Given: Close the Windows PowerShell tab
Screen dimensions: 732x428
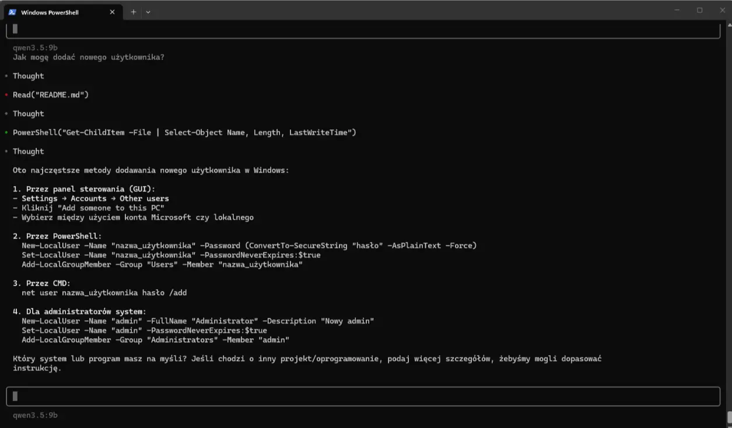Looking at the screenshot, I should point(112,12).
